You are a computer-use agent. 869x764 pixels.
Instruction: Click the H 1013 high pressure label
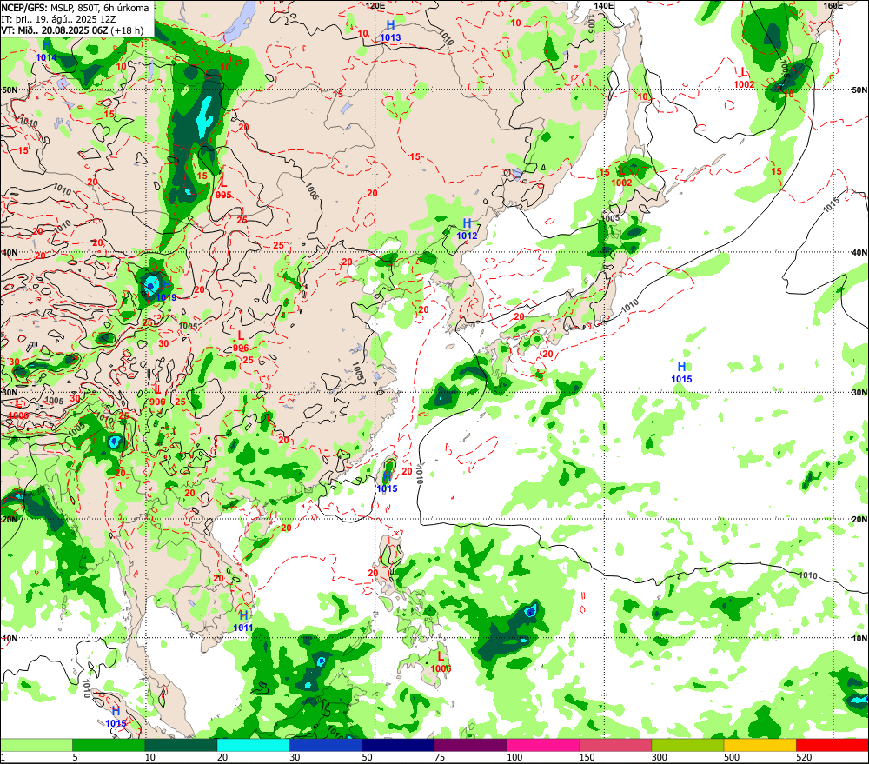click(391, 31)
